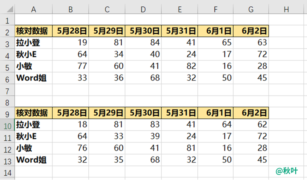Image resolution: width=307 pixels, height=180 pixels.
Task: Select column E header
Action: (x=180, y=9)
